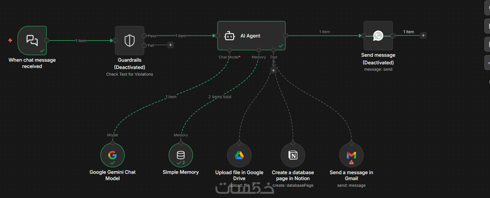
Task: Click the red lightning trigger indicator
Action: (10, 40)
